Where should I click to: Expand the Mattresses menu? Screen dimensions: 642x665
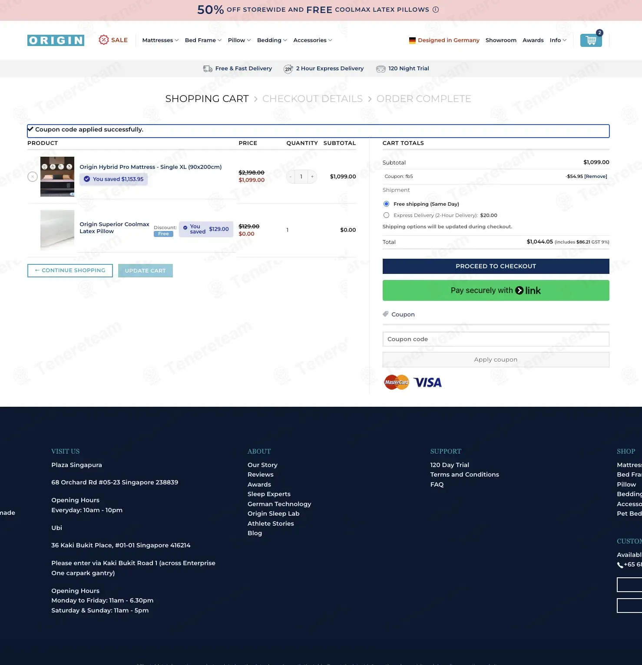[x=160, y=40]
